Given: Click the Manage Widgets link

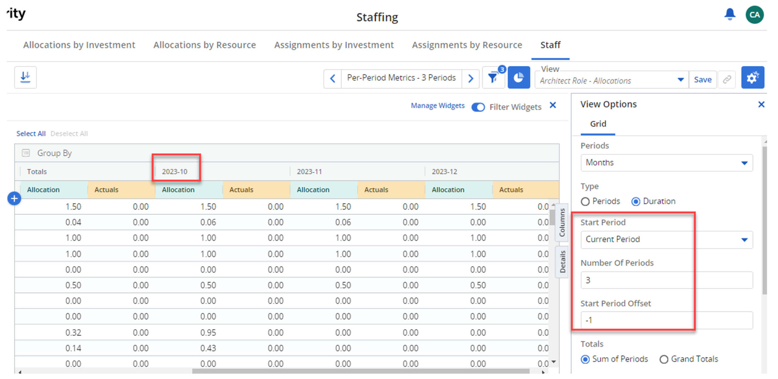Looking at the screenshot, I should coord(438,106).
